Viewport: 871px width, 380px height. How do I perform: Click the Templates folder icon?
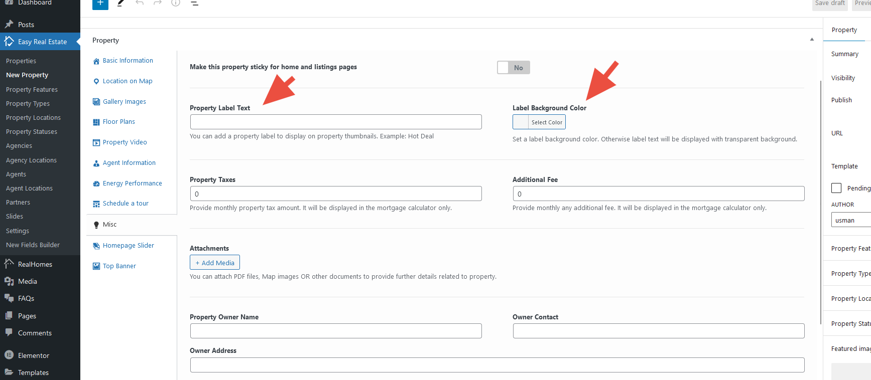click(9, 372)
